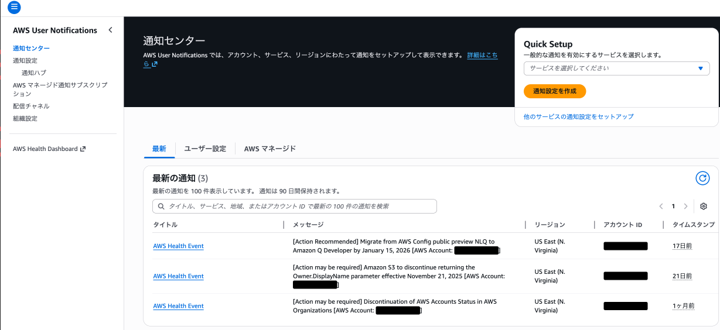720x330 pixels.
Task: Open the 詳細はこちら link
Action: [x=482, y=55]
